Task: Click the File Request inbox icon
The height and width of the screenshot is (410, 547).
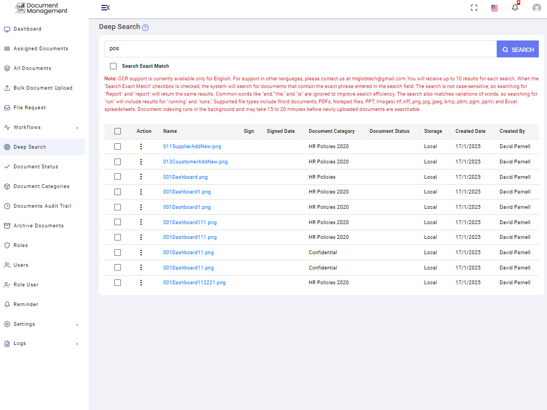Action: (7, 108)
